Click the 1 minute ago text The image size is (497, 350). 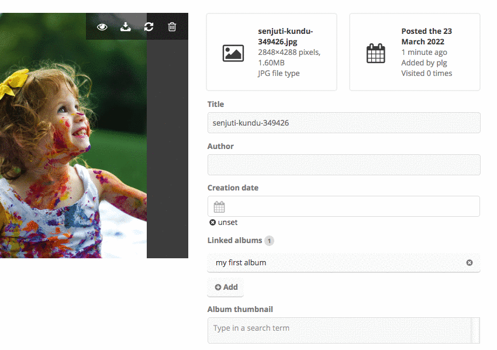[x=424, y=52]
